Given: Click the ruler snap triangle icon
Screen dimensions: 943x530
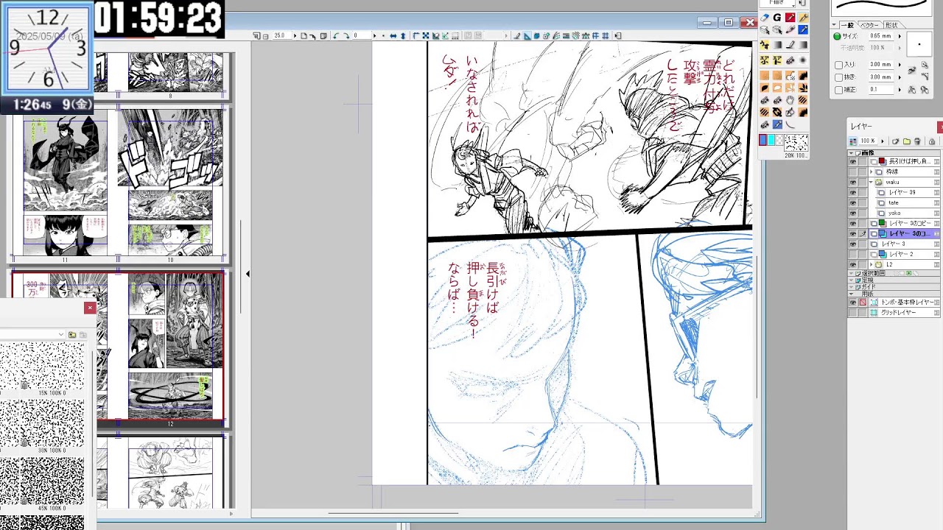Looking at the screenshot, I should 527,35.
